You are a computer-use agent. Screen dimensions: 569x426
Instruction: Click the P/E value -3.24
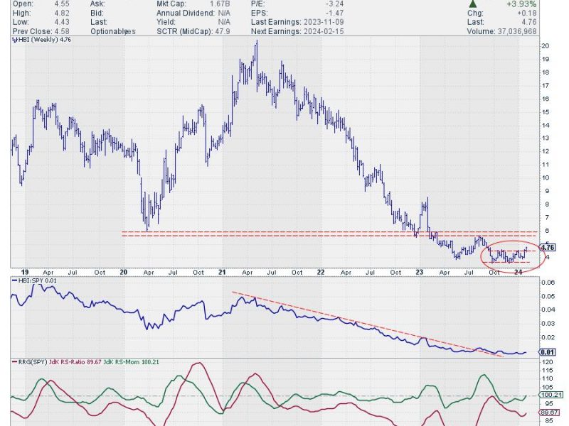coord(333,4)
